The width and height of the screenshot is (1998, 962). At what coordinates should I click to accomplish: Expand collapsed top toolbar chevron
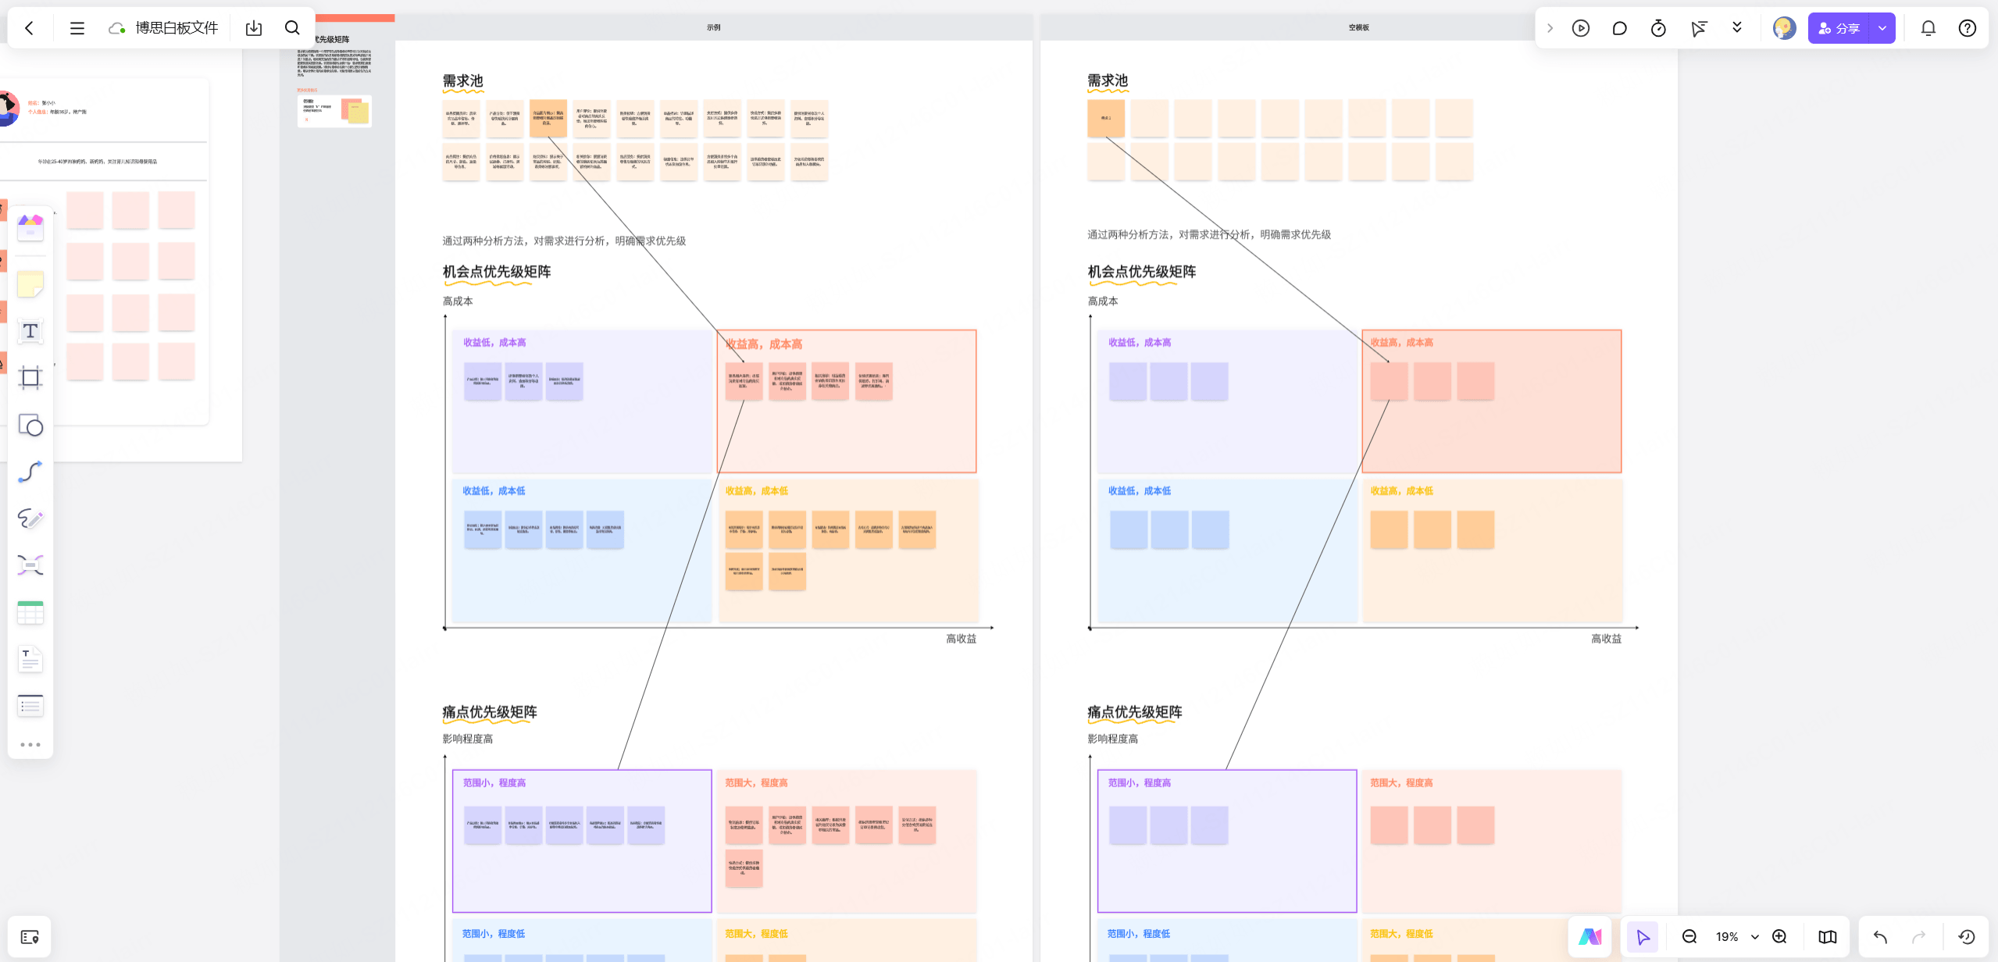[x=1550, y=28]
